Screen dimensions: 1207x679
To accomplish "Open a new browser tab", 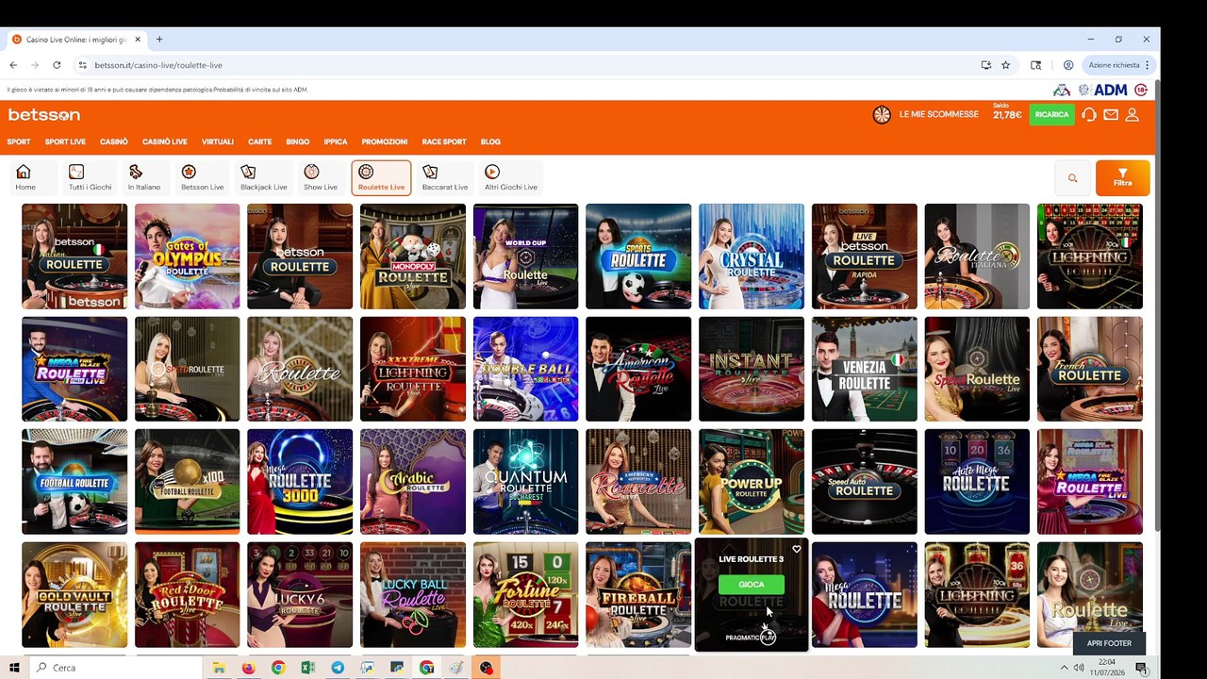I will tap(159, 40).
